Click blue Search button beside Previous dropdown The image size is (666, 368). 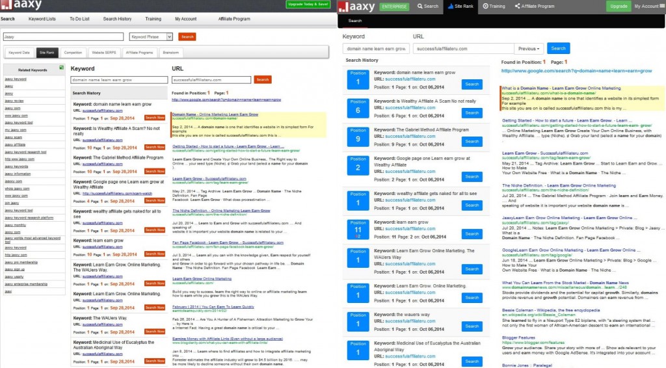pyautogui.click(x=558, y=48)
